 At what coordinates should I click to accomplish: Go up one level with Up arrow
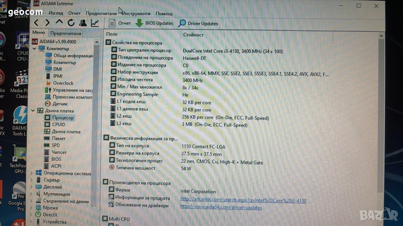point(59,22)
